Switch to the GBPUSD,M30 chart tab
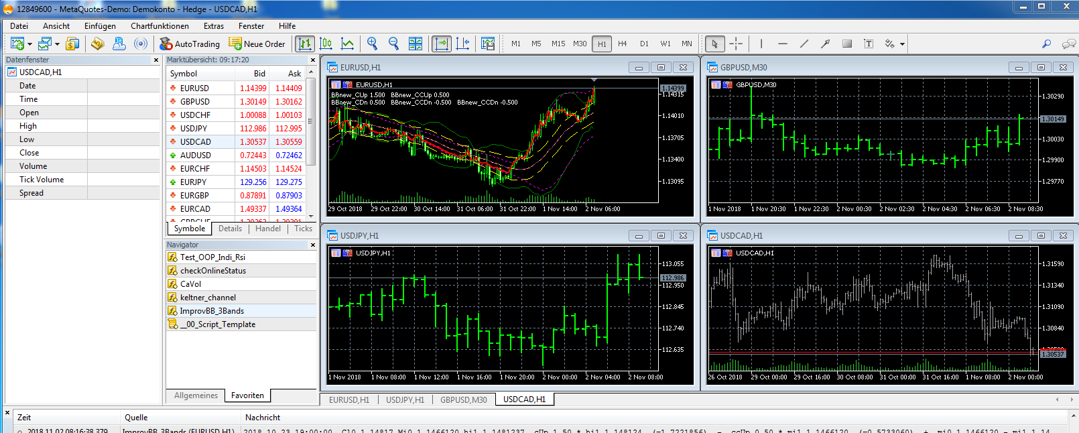 point(464,399)
